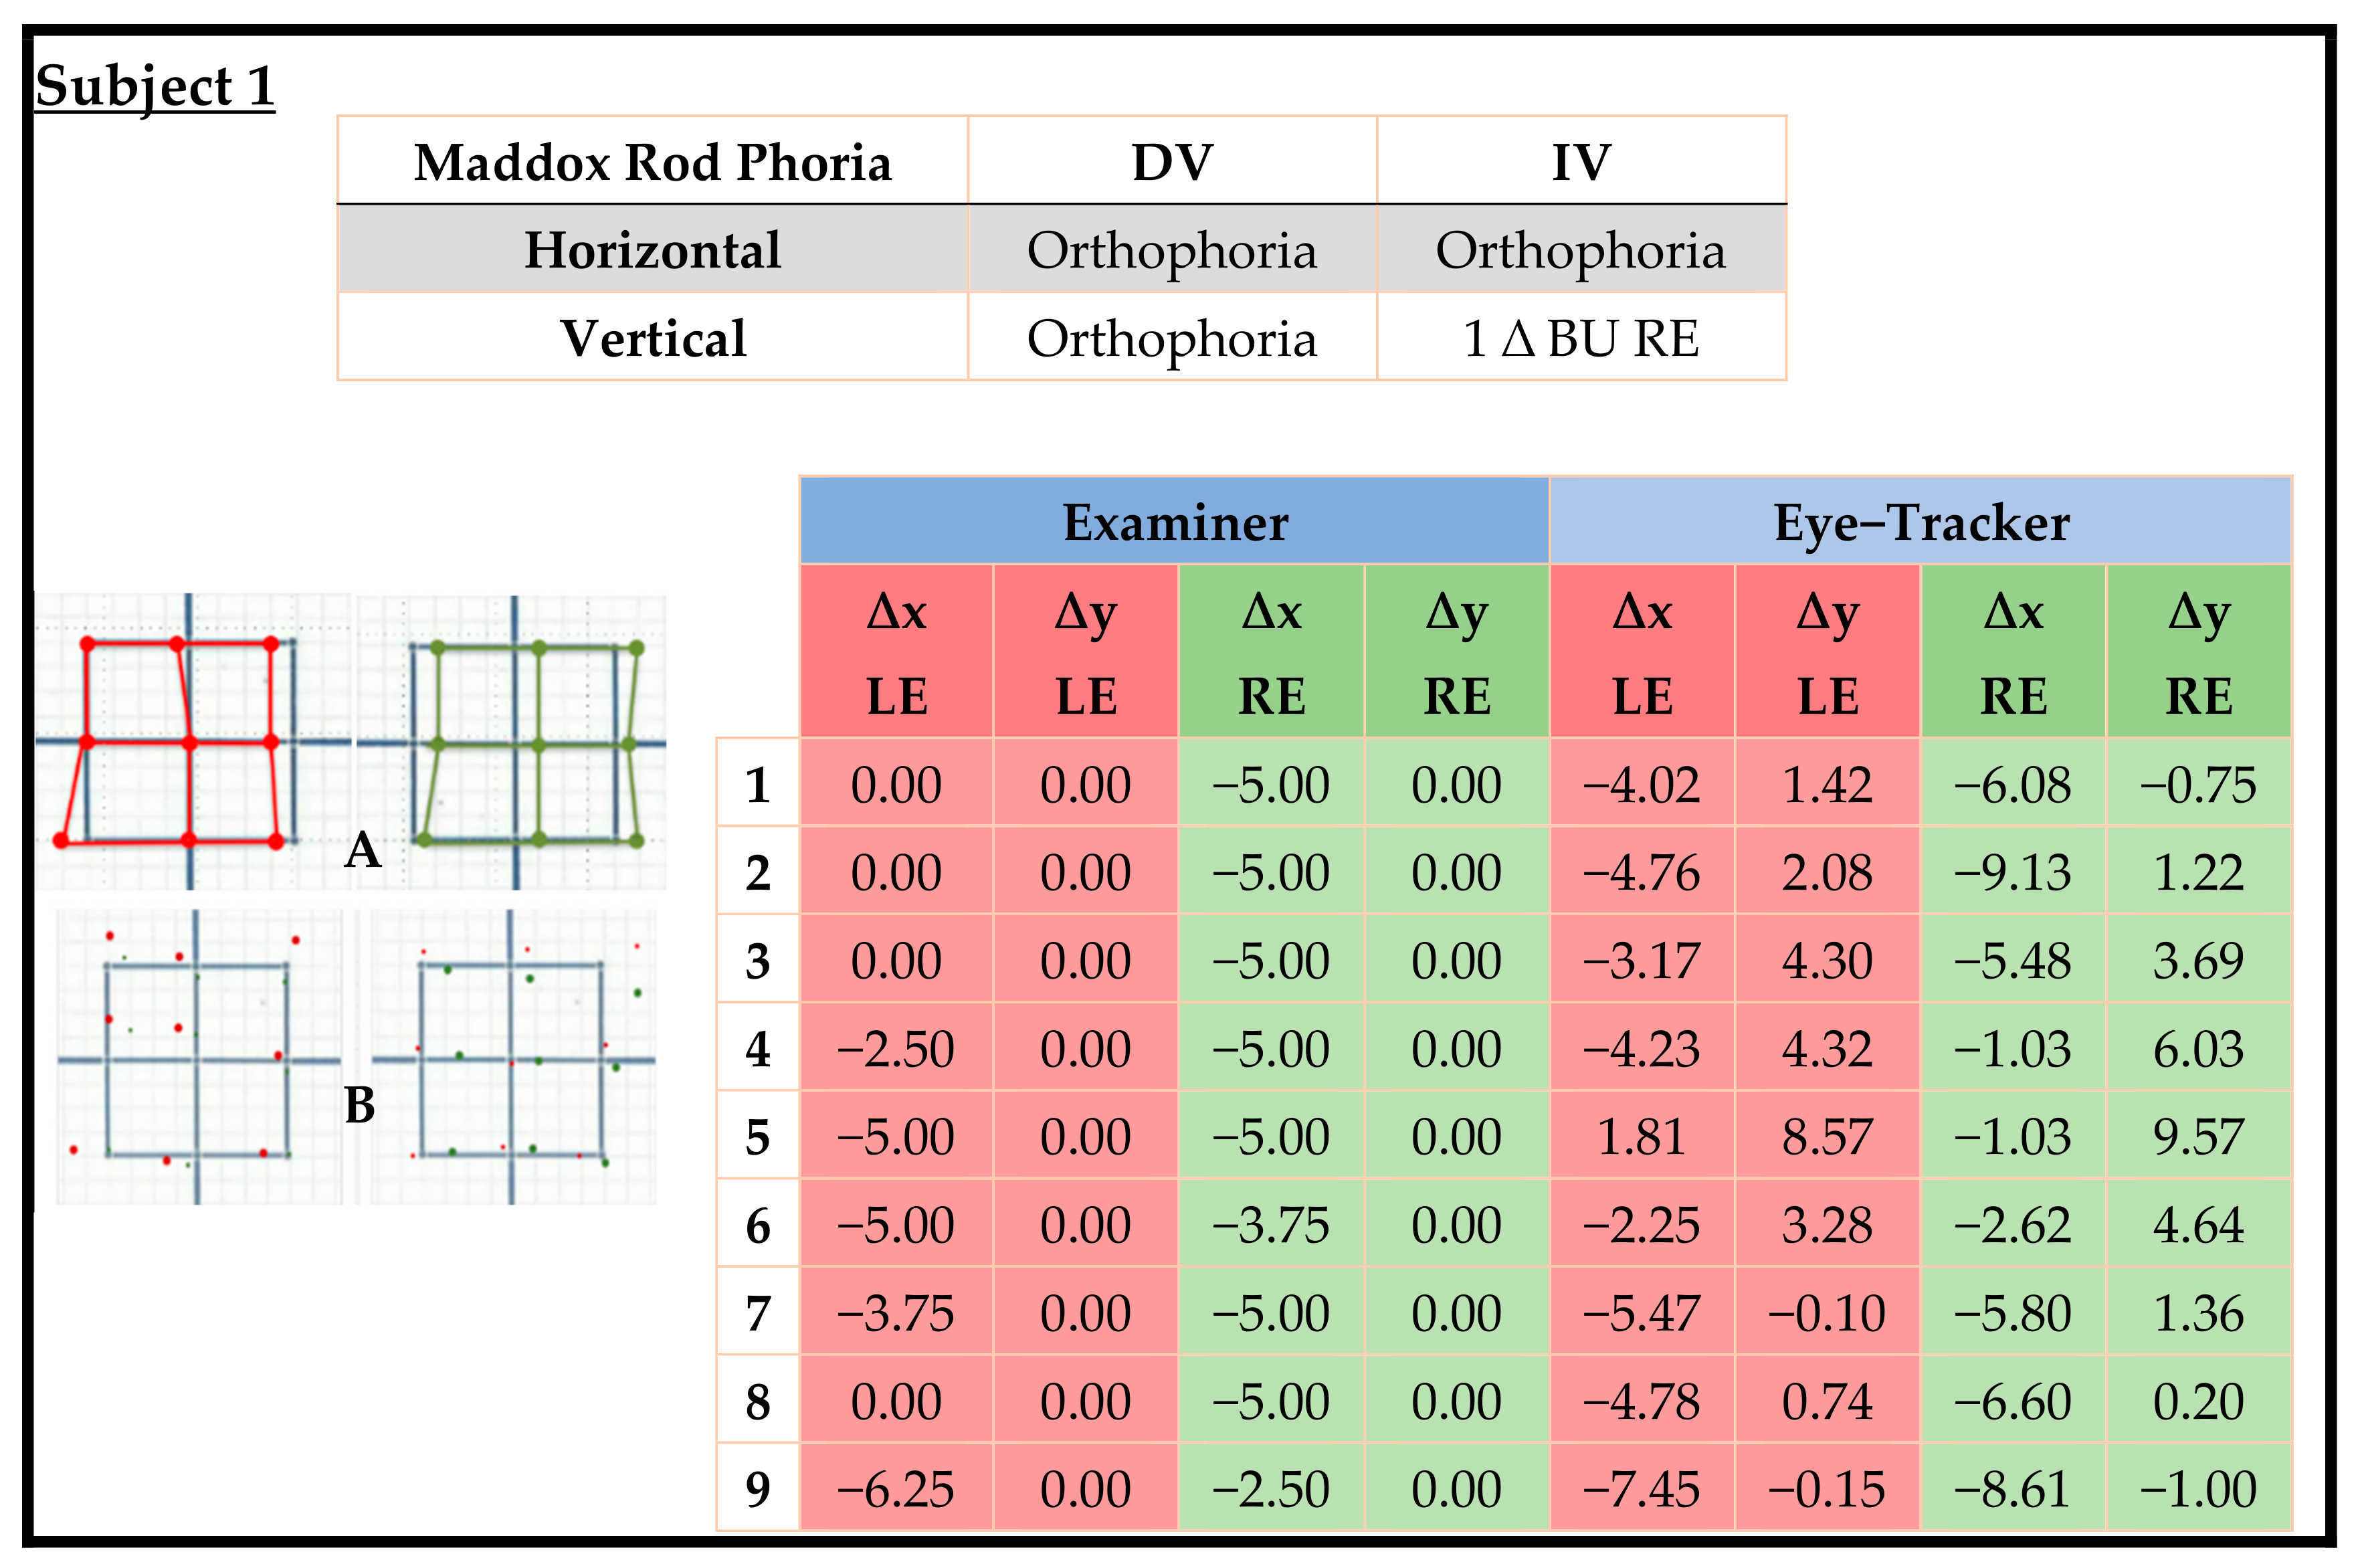Click the cell containing 8.57
Image resolution: width=2360 pixels, height=1568 pixels.
coord(1827,1137)
